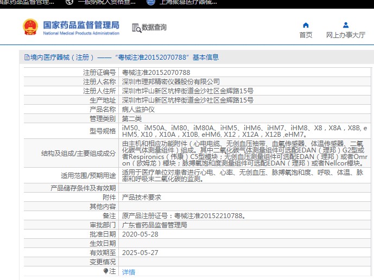Click the globe icon in the browser tab
374x280 pixels.
(x=69, y=2)
